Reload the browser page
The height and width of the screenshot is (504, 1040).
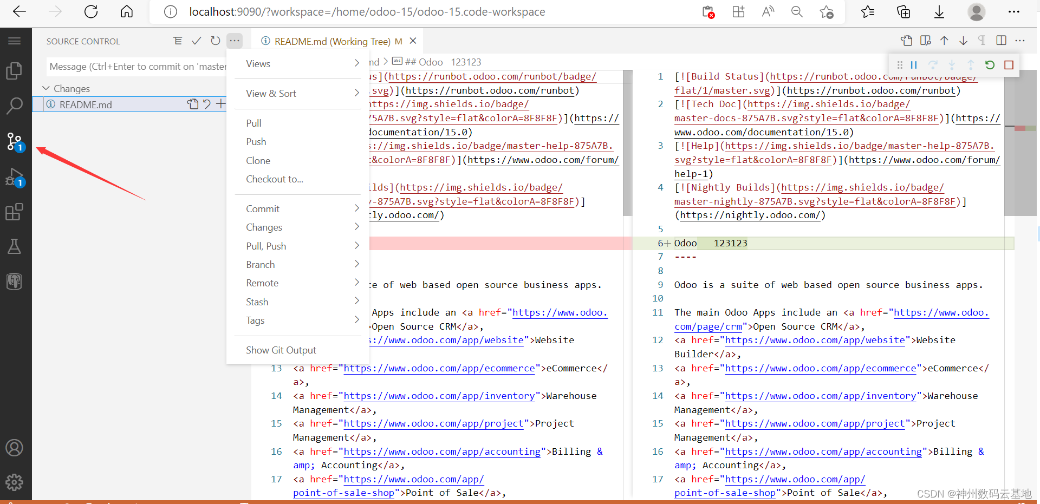click(91, 12)
